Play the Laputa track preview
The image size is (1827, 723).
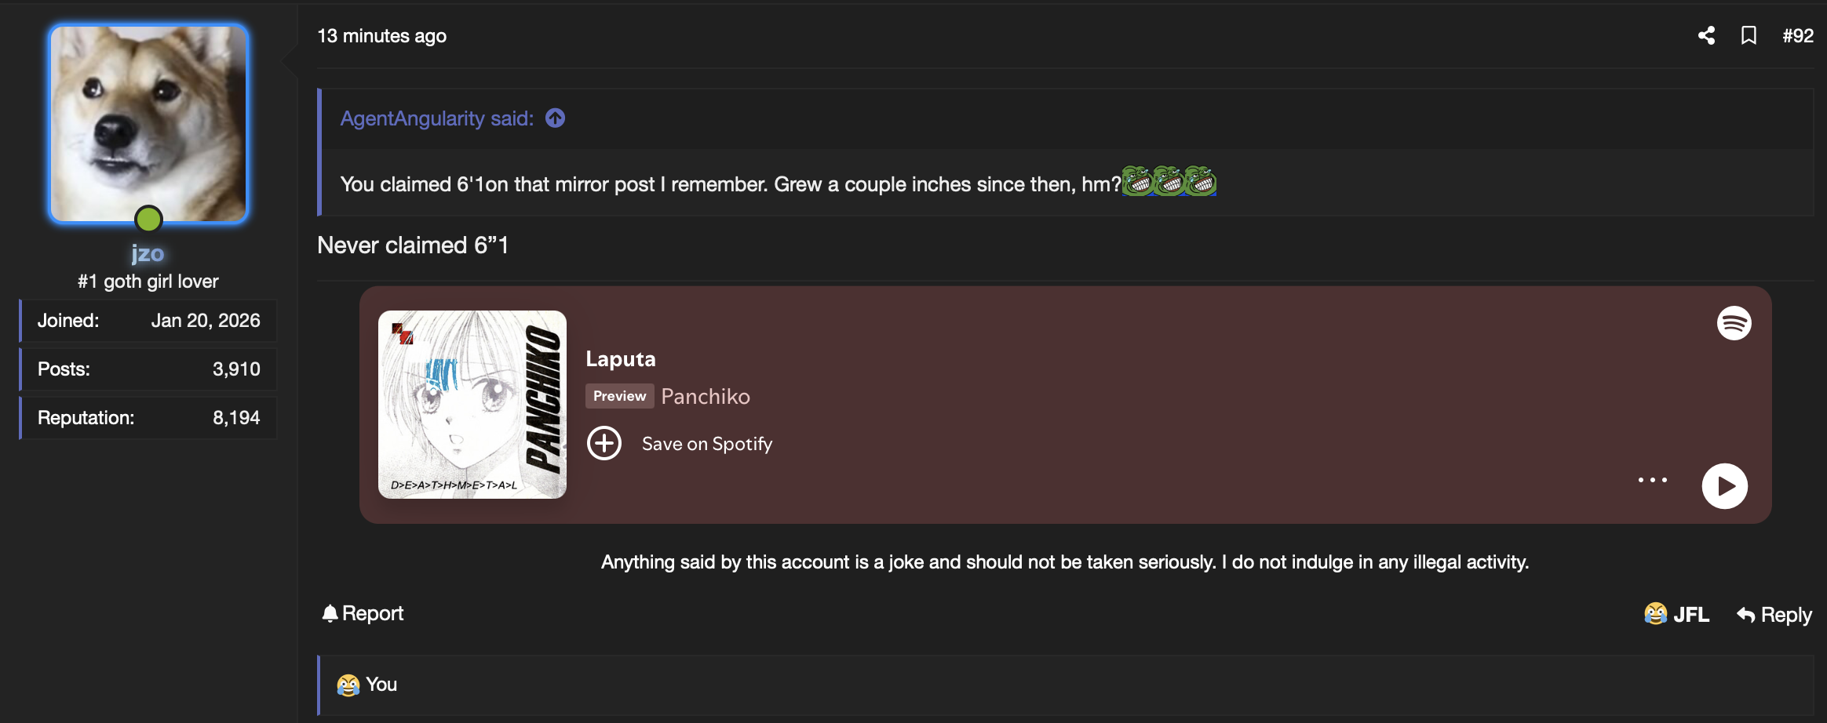click(x=1724, y=486)
